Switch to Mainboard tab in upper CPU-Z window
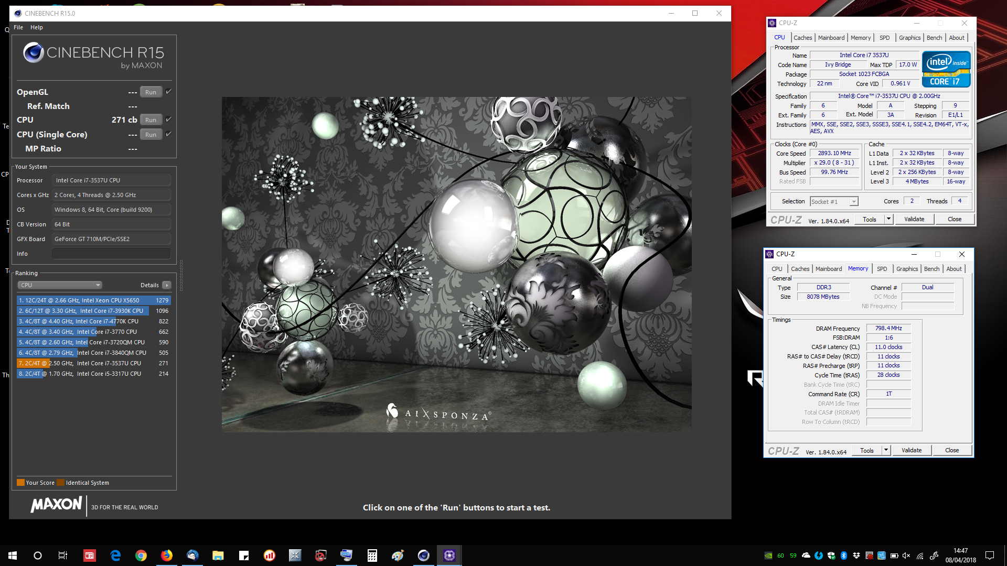The width and height of the screenshot is (1007, 566). pos(831,38)
